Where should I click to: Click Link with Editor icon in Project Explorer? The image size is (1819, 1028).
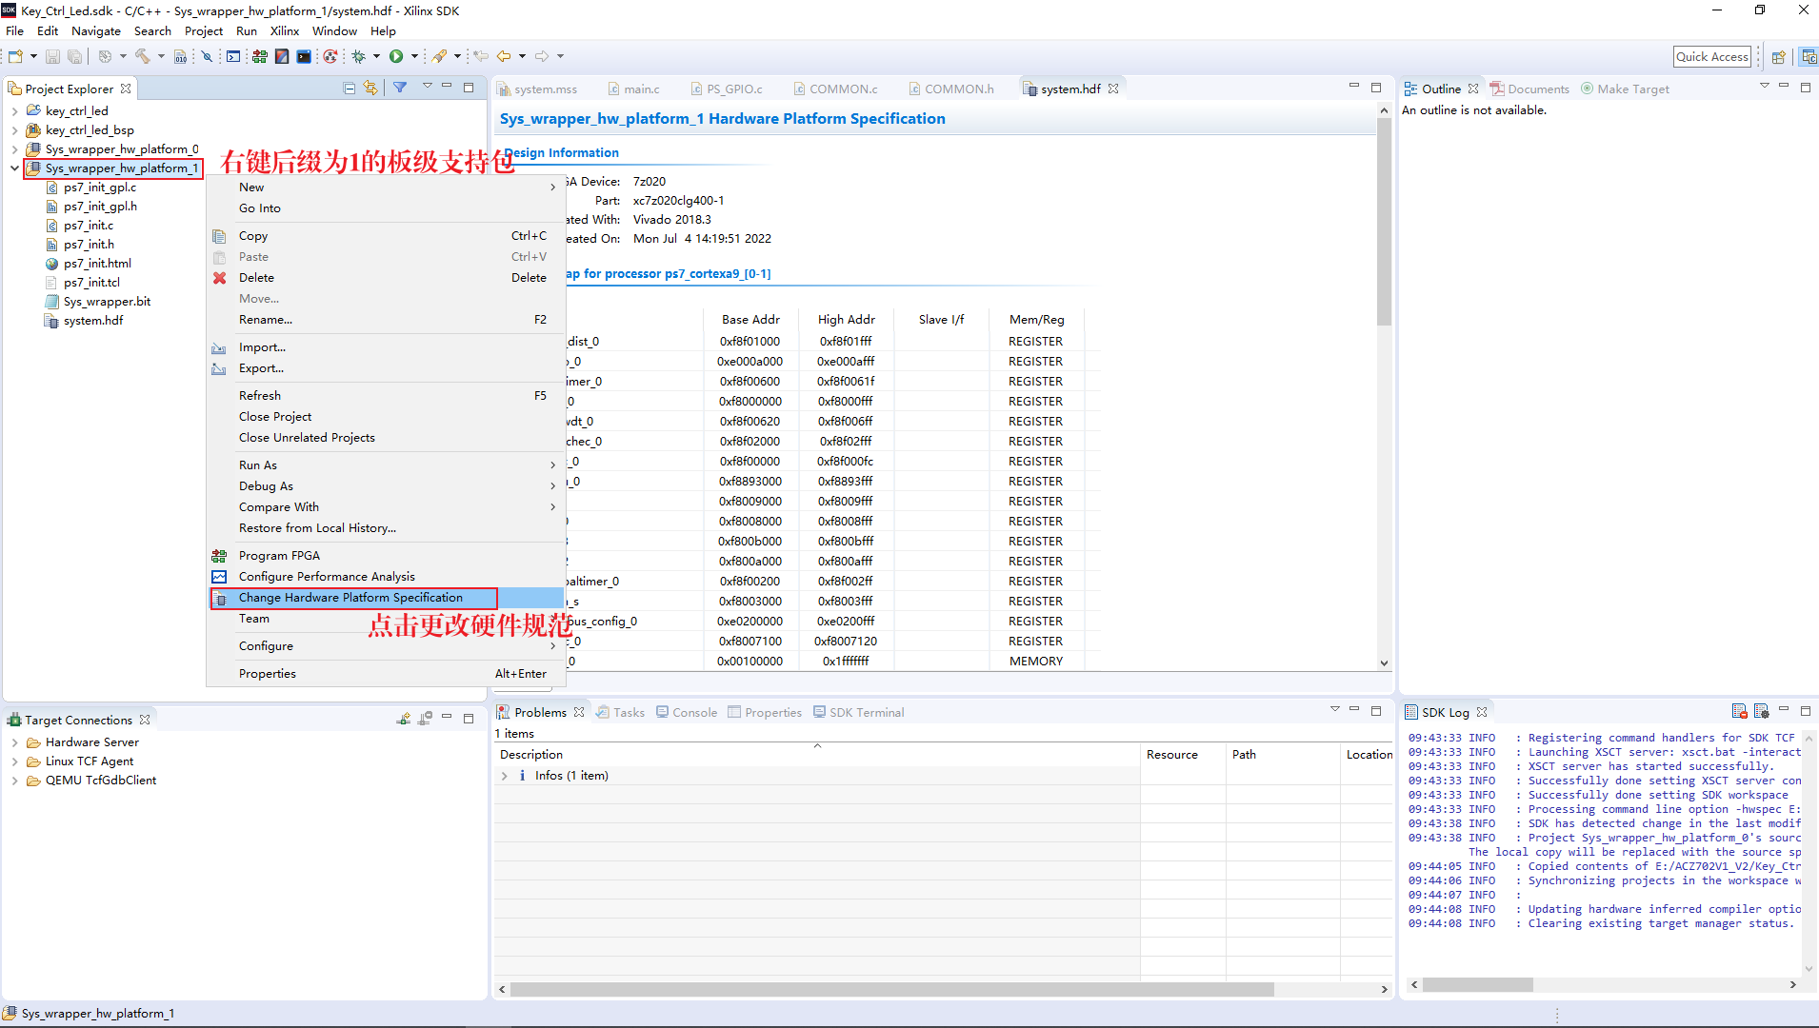pyautogui.click(x=370, y=88)
